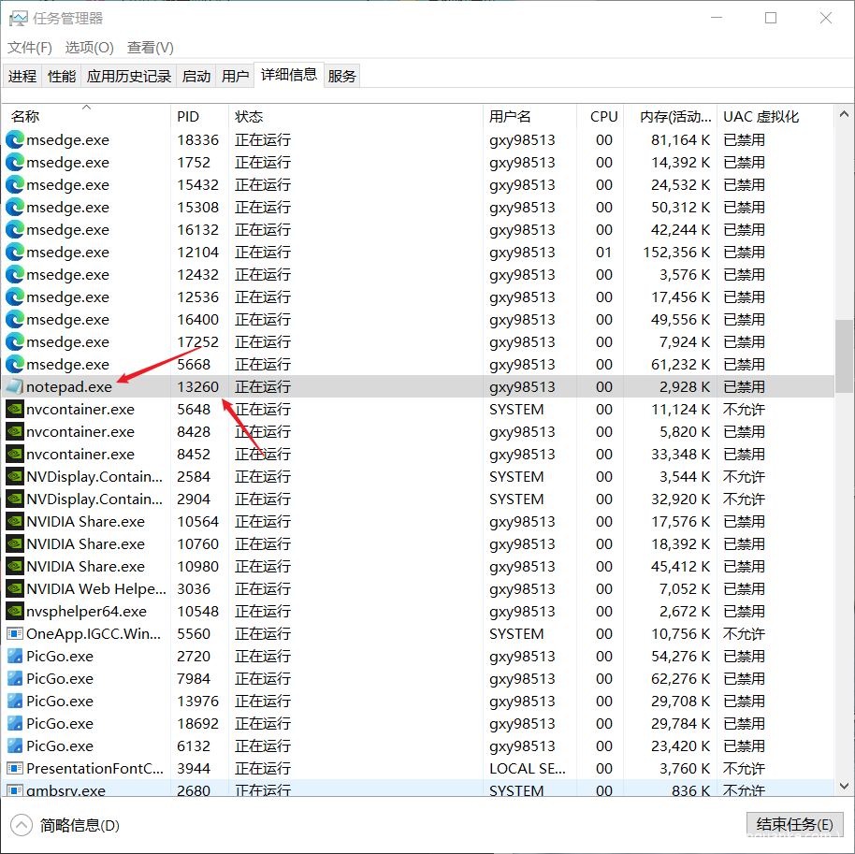Click the NVIDIA icon of nvcontainer.exe PID 8428
This screenshot has height=854, width=855.
[x=15, y=432]
